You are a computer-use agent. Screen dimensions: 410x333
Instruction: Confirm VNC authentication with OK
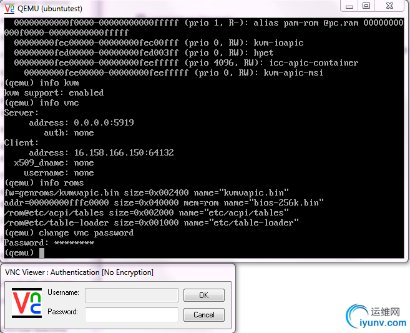click(203, 295)
